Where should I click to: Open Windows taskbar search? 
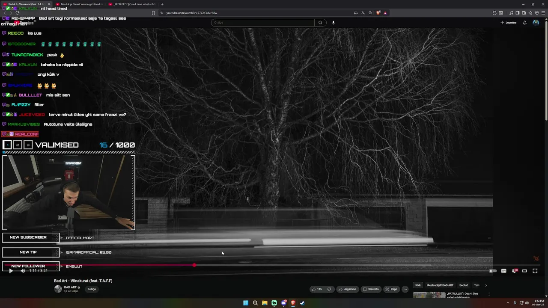coord(255,303)
